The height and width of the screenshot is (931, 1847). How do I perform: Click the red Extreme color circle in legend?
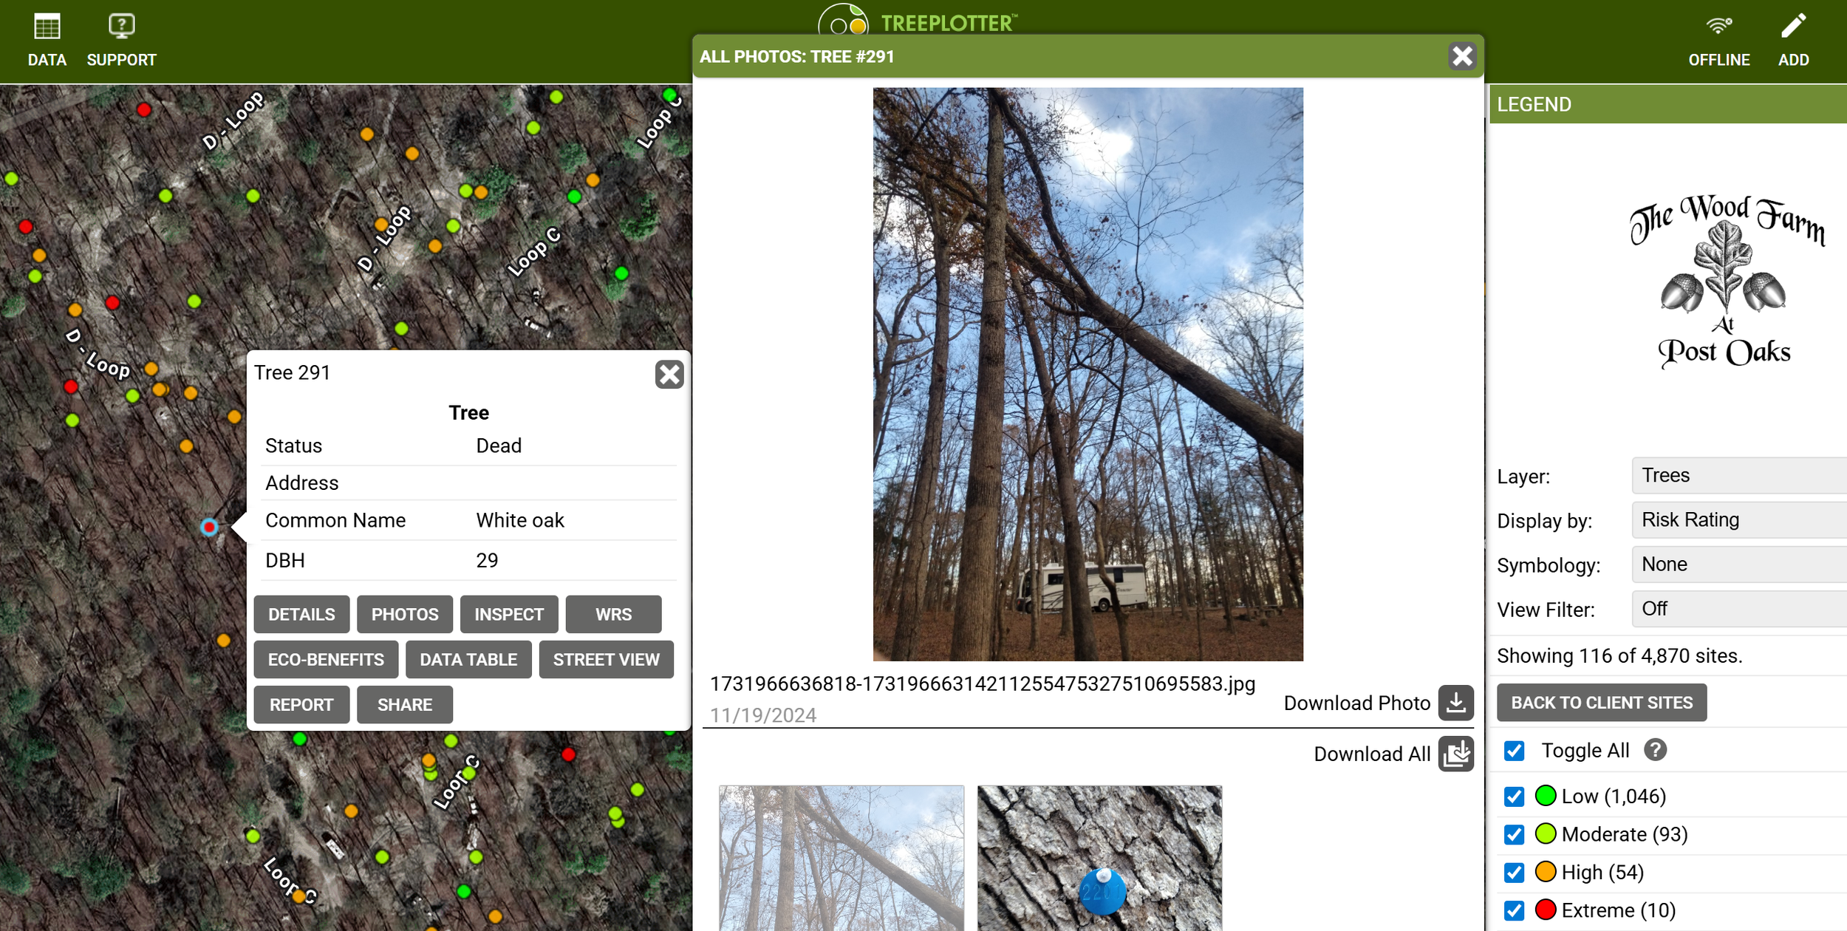pyautogui.click(x=1546, y=910)
